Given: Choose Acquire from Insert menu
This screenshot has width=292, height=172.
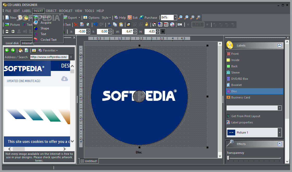Looking at the screenshot, I should [48, 23].
